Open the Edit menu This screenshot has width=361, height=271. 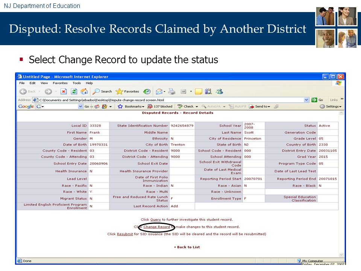pyautogui.click(x=32, y=83)
